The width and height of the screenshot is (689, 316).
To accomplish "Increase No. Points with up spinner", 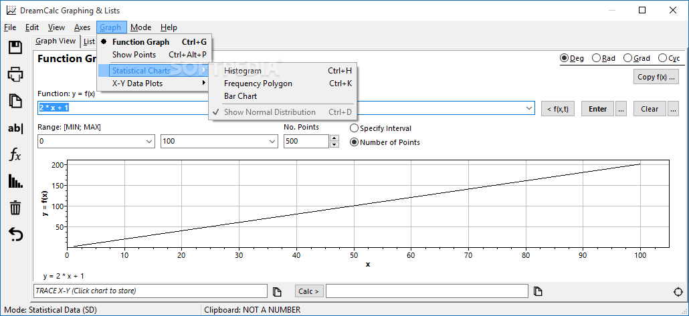I will [x=334, y=138].
